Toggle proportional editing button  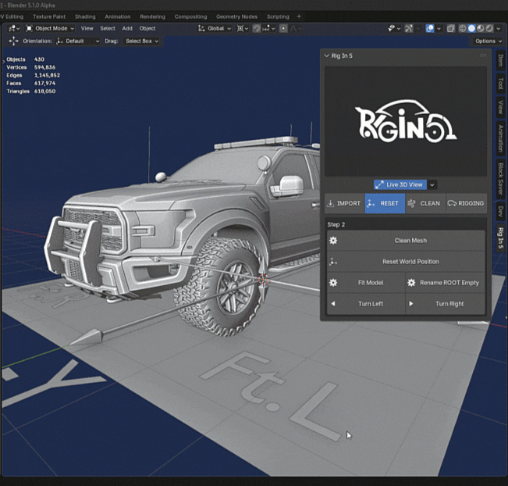[x=283, y=29]
